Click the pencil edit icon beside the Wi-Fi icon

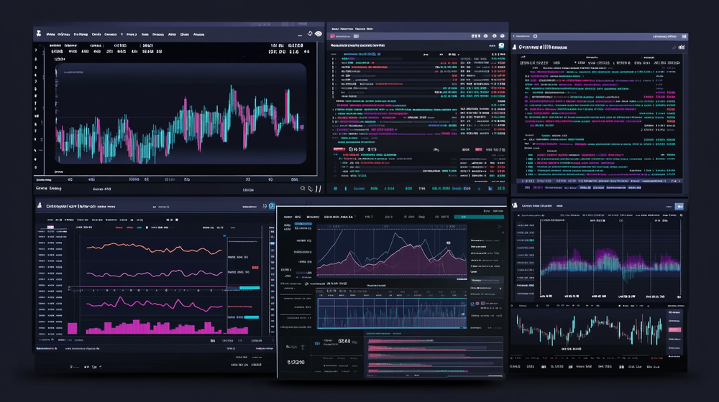tap(308, 34)
